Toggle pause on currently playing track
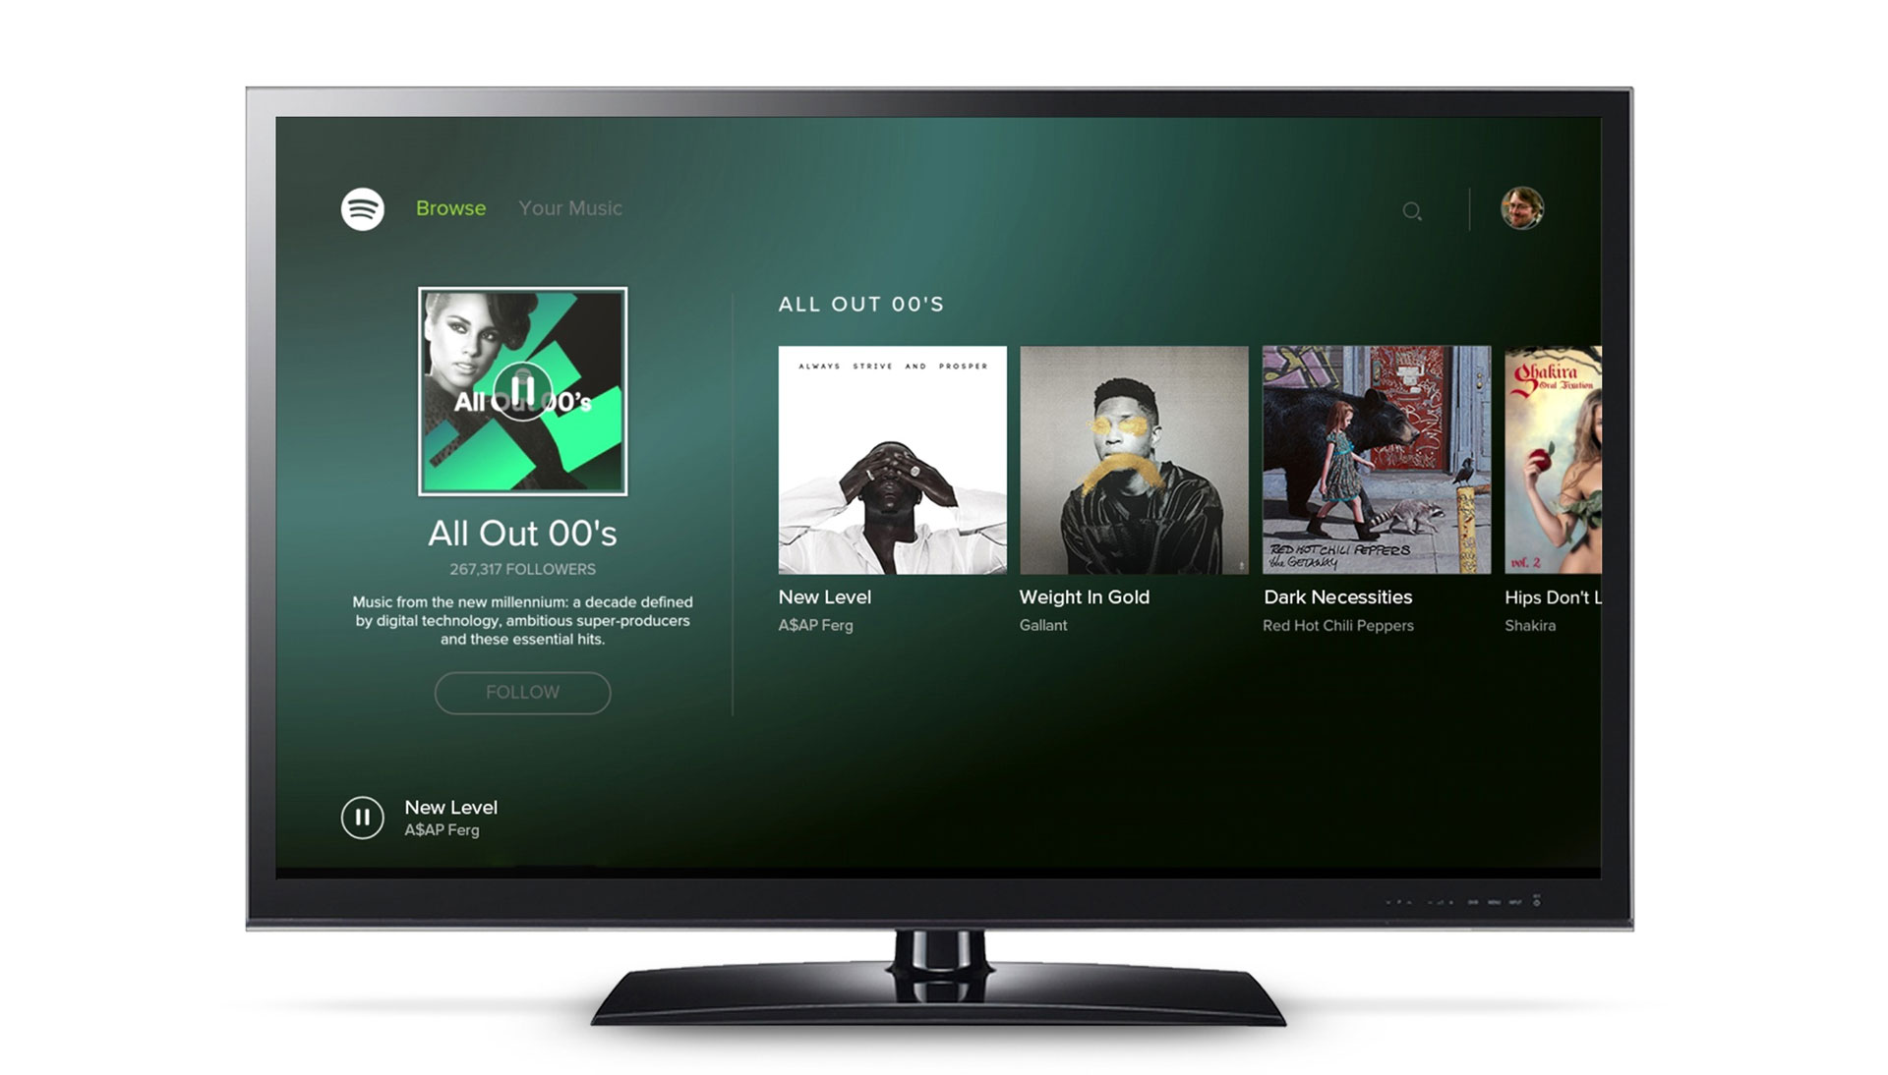This screenshot has width=1888, height=1075. 363,816
